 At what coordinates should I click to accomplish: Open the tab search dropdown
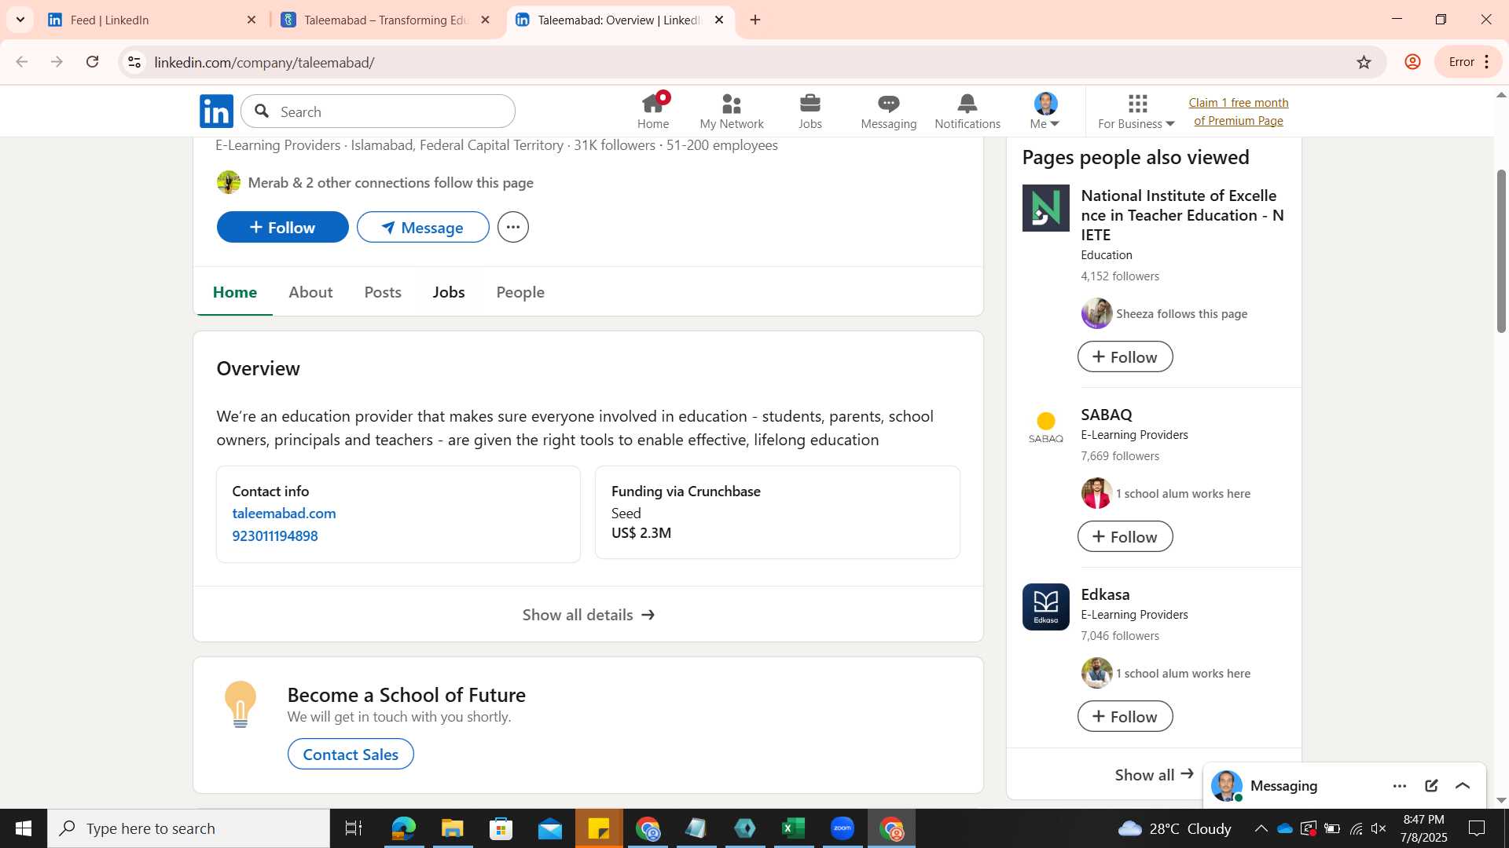click(x=20, y=20)
